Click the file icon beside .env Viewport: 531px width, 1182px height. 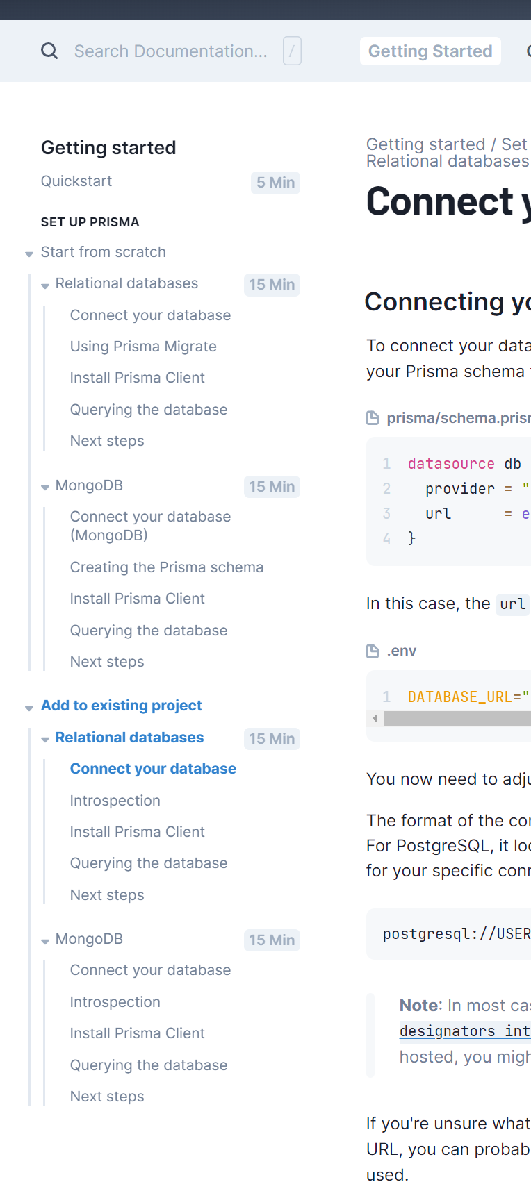point(372,650)
